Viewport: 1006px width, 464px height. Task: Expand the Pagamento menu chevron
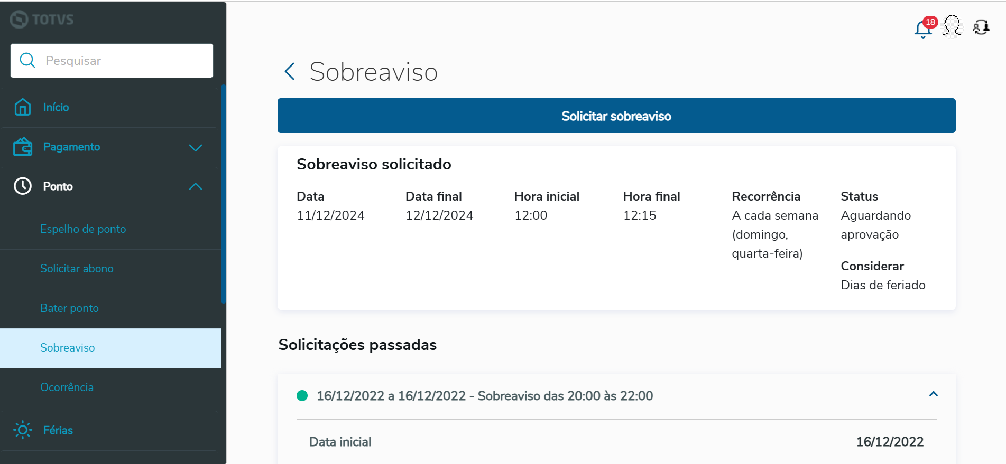(x=196, y=147)
